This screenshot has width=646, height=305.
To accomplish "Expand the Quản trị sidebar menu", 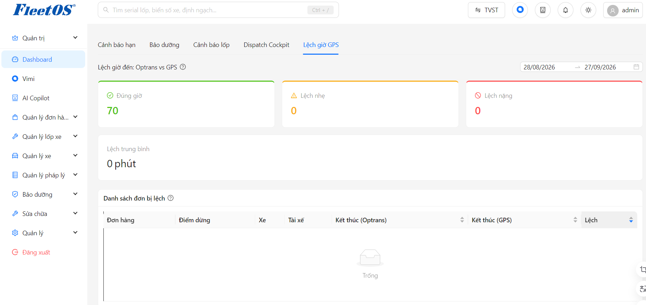I will (x=44, y=38).
